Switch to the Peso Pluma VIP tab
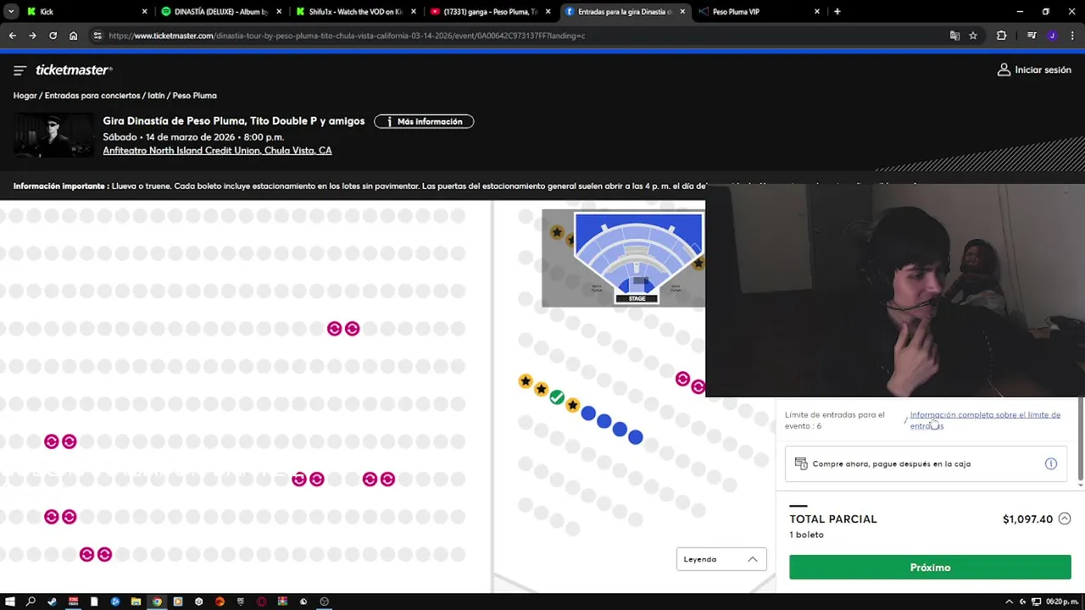 coord(759,12)
